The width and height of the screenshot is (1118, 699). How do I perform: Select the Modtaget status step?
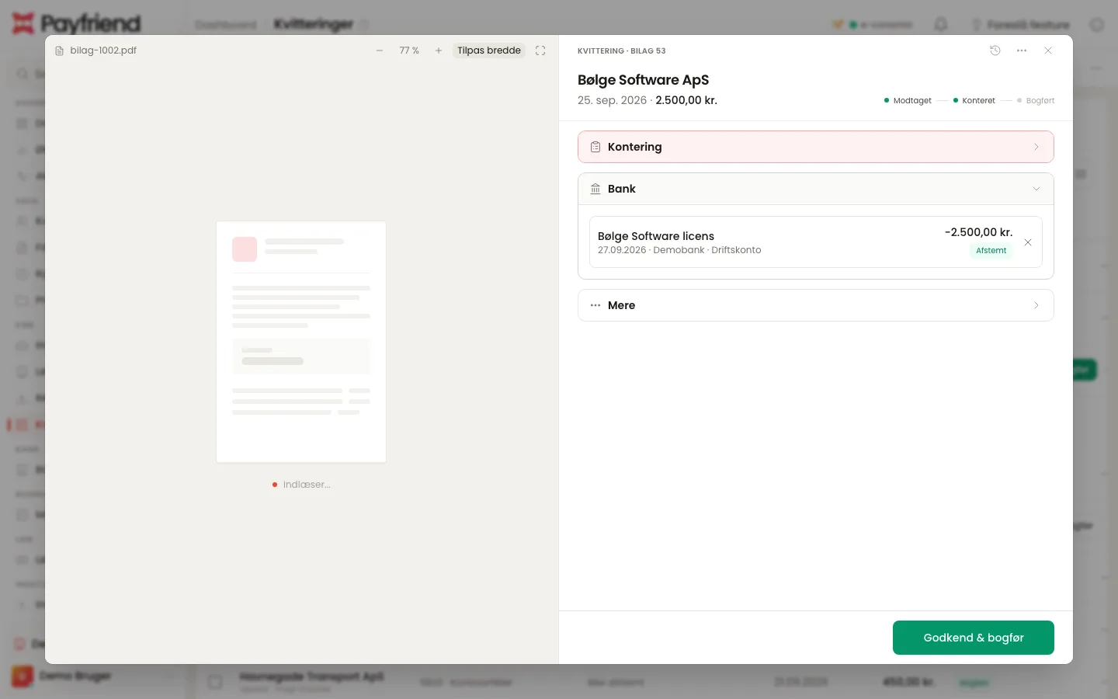(x=908, y=100)
